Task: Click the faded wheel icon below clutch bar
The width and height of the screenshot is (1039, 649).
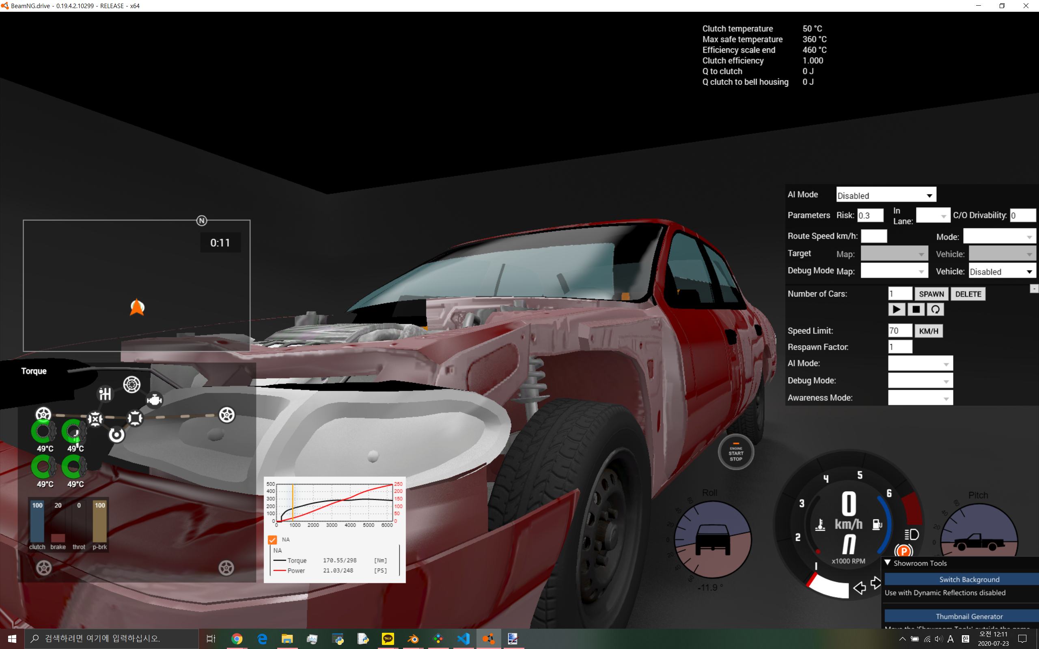Action: pyautogui.click(x=44, y=568)
